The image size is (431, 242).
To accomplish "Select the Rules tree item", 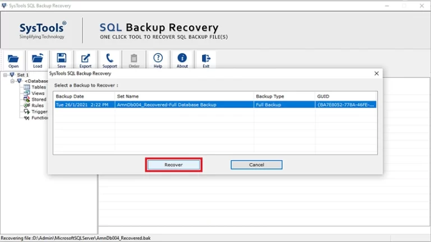I will tap(38, 105).
